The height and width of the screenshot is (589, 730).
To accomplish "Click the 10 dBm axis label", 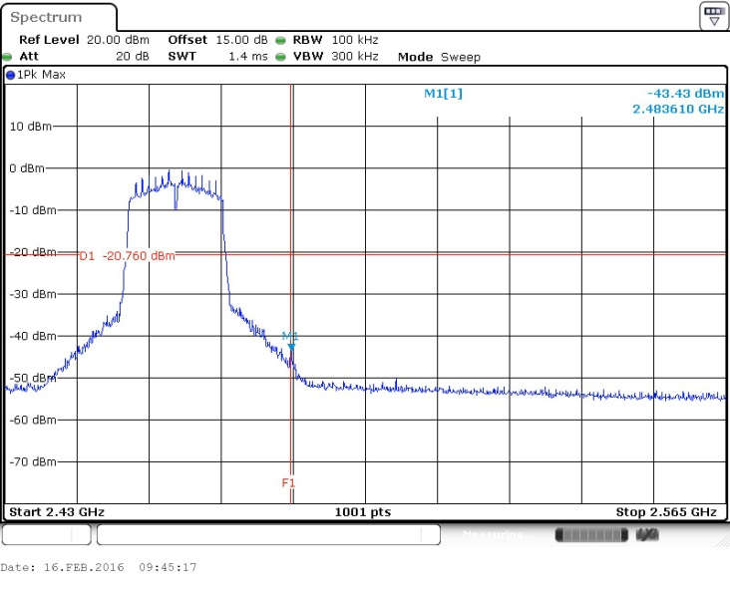I will coord(31,127).
